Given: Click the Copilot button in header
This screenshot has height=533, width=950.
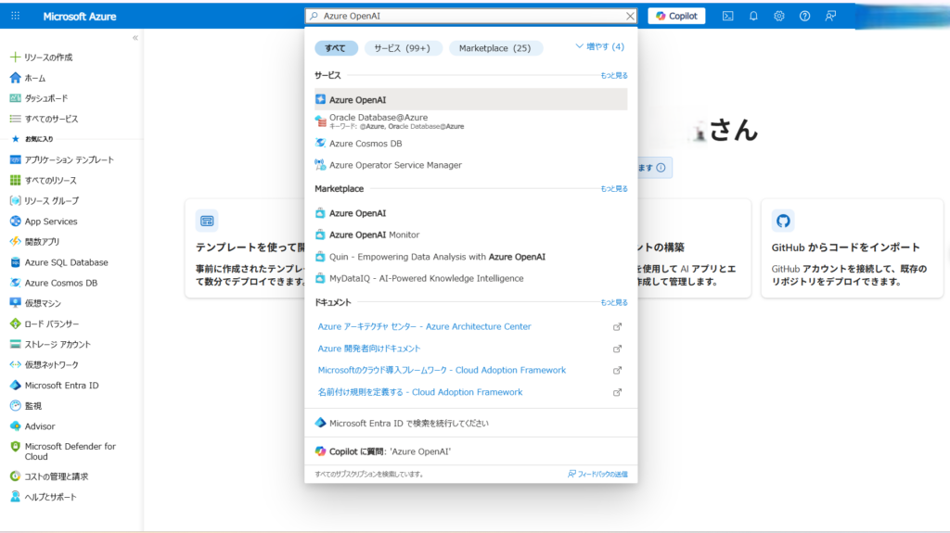Looking at the screenshot, I should (x=676, y=16).
